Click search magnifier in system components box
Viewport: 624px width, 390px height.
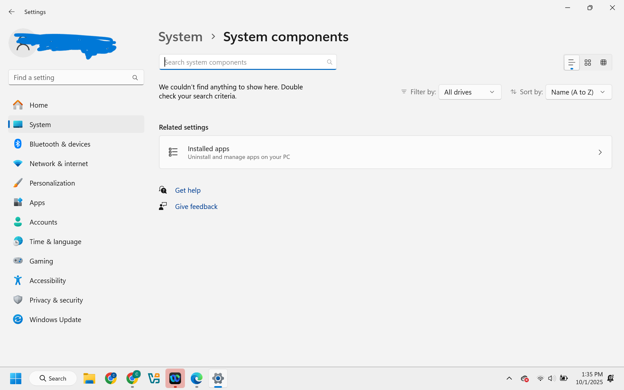(330, 62)
